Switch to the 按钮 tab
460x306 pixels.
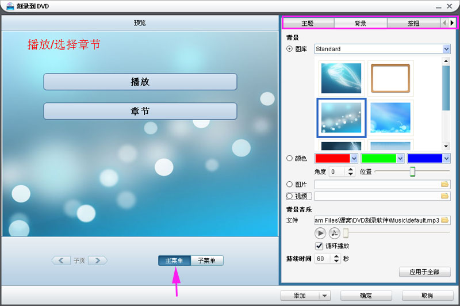point(413,23)
